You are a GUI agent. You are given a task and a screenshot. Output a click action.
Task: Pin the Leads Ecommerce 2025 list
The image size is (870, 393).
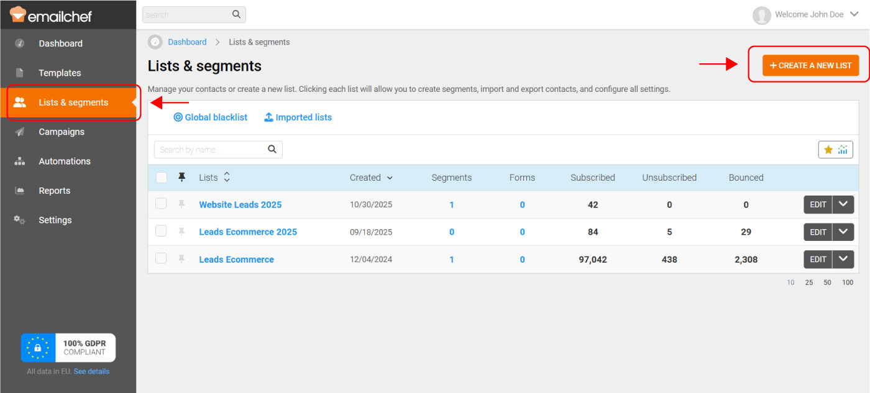coord(181,232)
